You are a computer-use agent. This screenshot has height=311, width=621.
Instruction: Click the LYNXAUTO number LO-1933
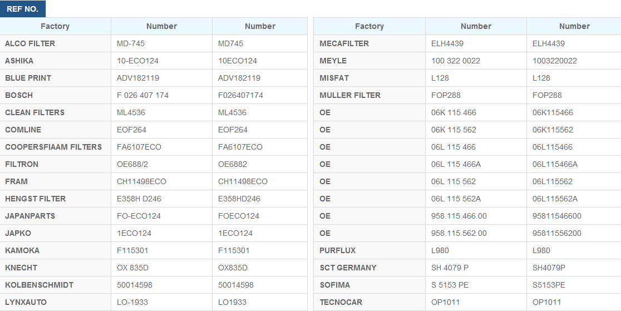(x=132, y=302)
